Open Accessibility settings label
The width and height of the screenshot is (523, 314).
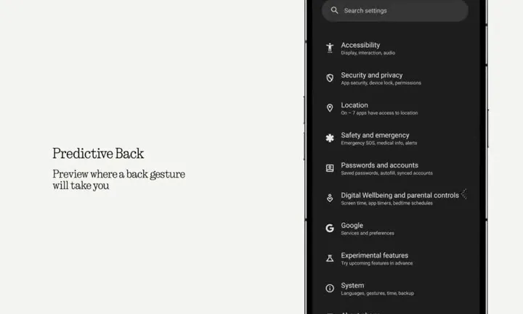[360, 45]
